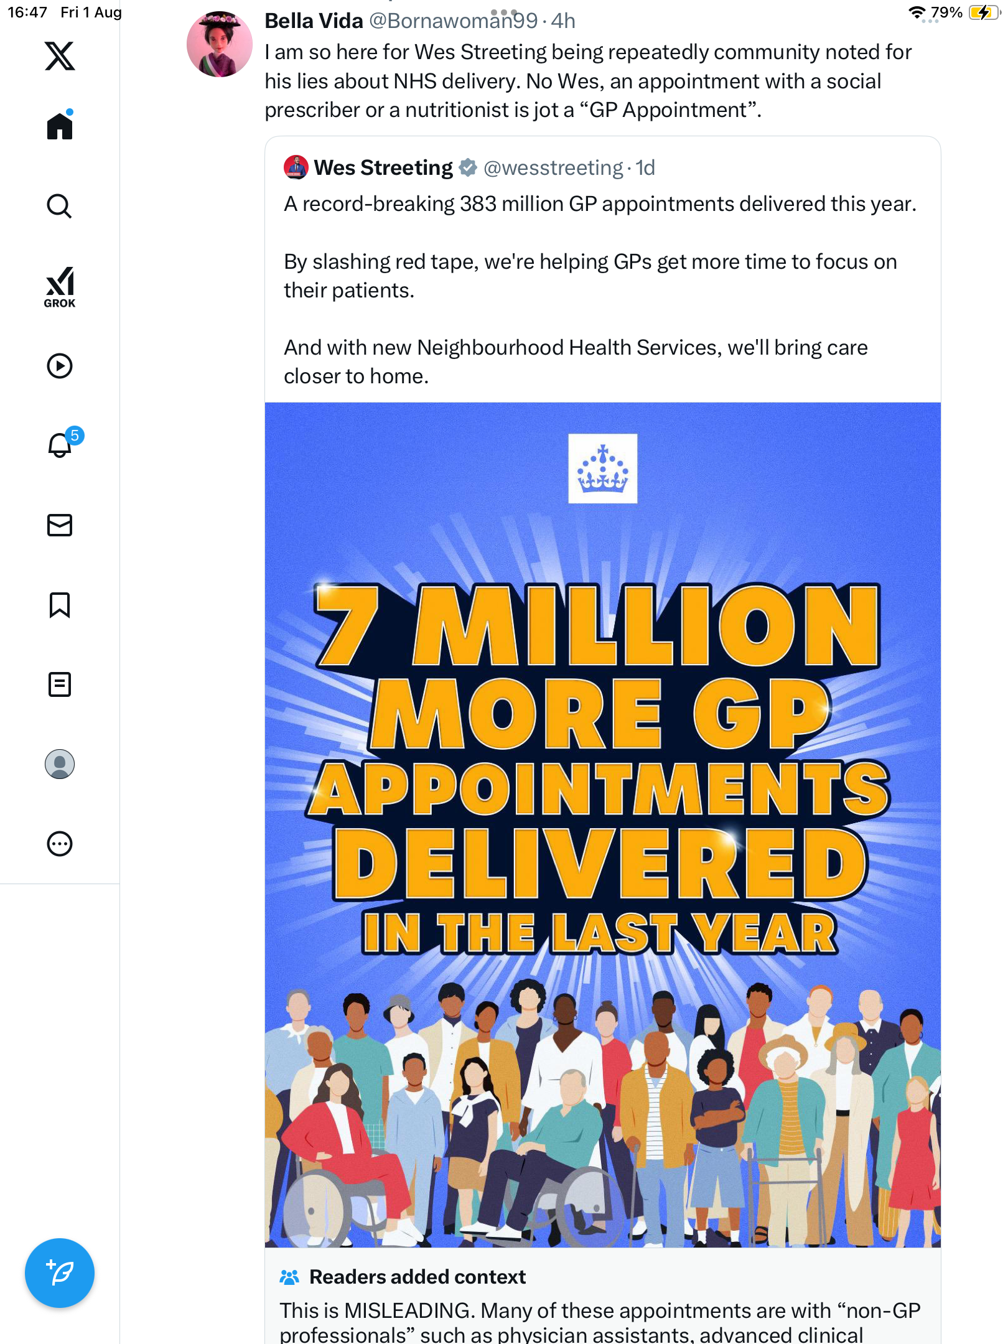Open Notifications with 5 badge
Viewport: 1008px width, 1344px height.
pyautogui.click(x=60, y=445)
